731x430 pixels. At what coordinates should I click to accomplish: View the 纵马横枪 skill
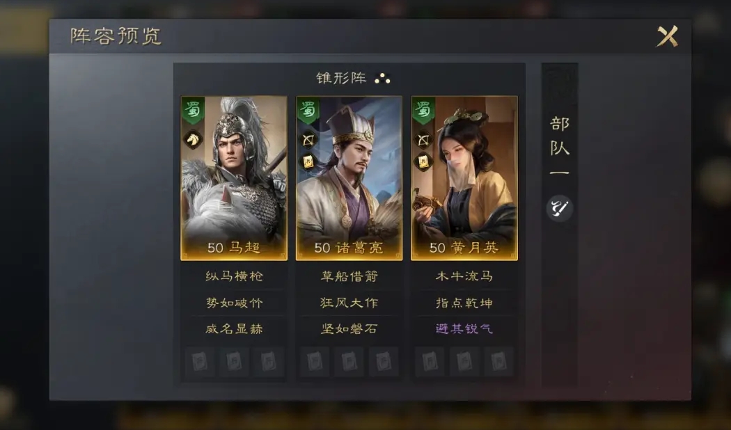234,276
